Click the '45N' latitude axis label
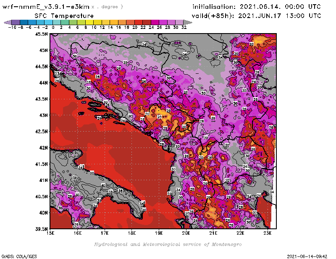Viewport: 336px width, 259px height. click(43, 50)
